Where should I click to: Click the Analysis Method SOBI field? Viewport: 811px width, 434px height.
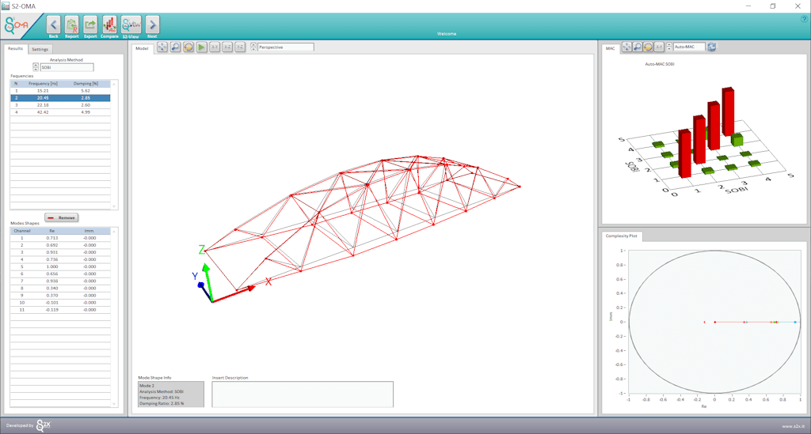(x=67, y=67)
